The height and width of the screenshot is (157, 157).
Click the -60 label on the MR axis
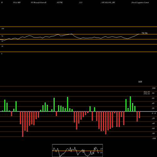tap(153, 128)
